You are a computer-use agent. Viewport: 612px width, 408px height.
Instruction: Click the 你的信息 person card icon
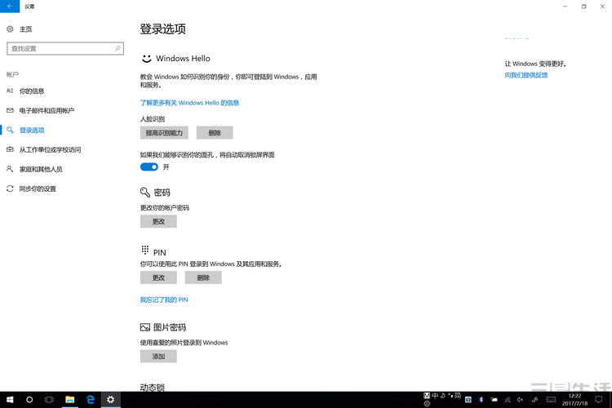[x=10, y=91]
